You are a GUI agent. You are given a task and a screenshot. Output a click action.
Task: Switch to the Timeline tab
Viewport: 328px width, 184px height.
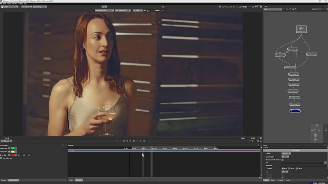click(79, 180)
